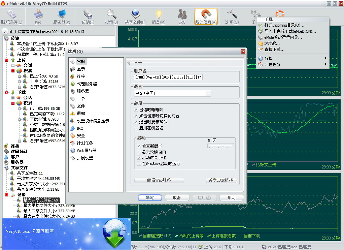Image resolution: width=344 pixels, height=250 pixels.
Task: Choose 导入未完成下载 from tools menu
Action: tap(293, 31)
